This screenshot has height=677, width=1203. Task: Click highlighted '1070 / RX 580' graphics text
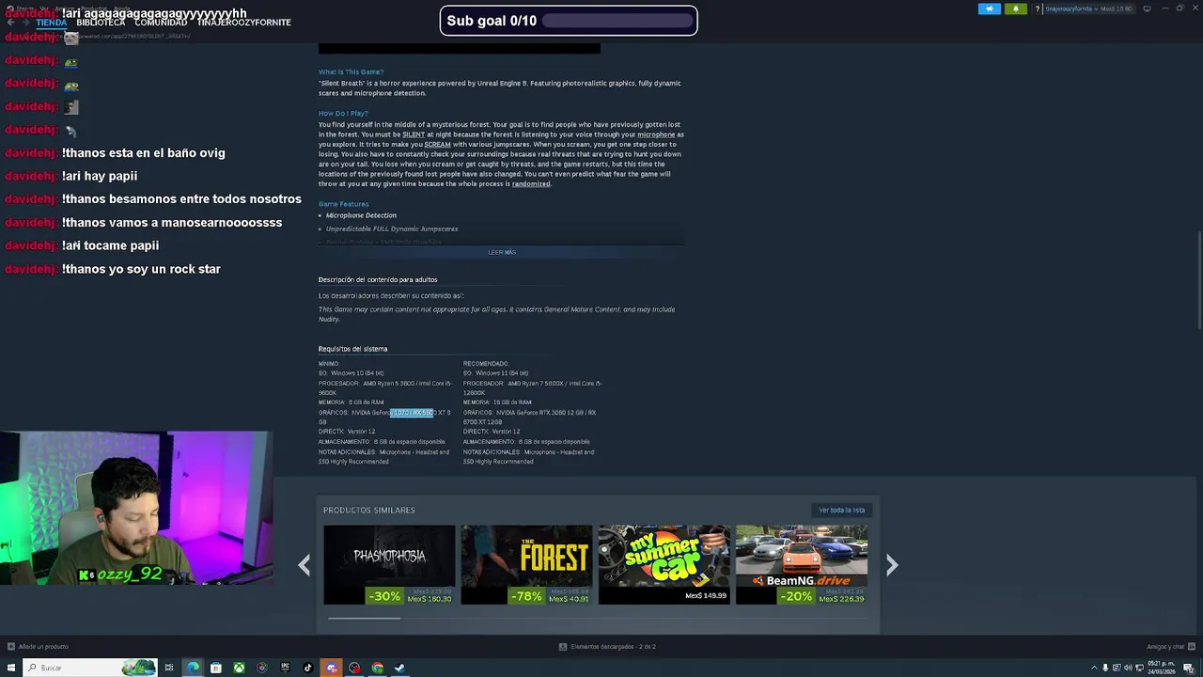coord(413,413)
